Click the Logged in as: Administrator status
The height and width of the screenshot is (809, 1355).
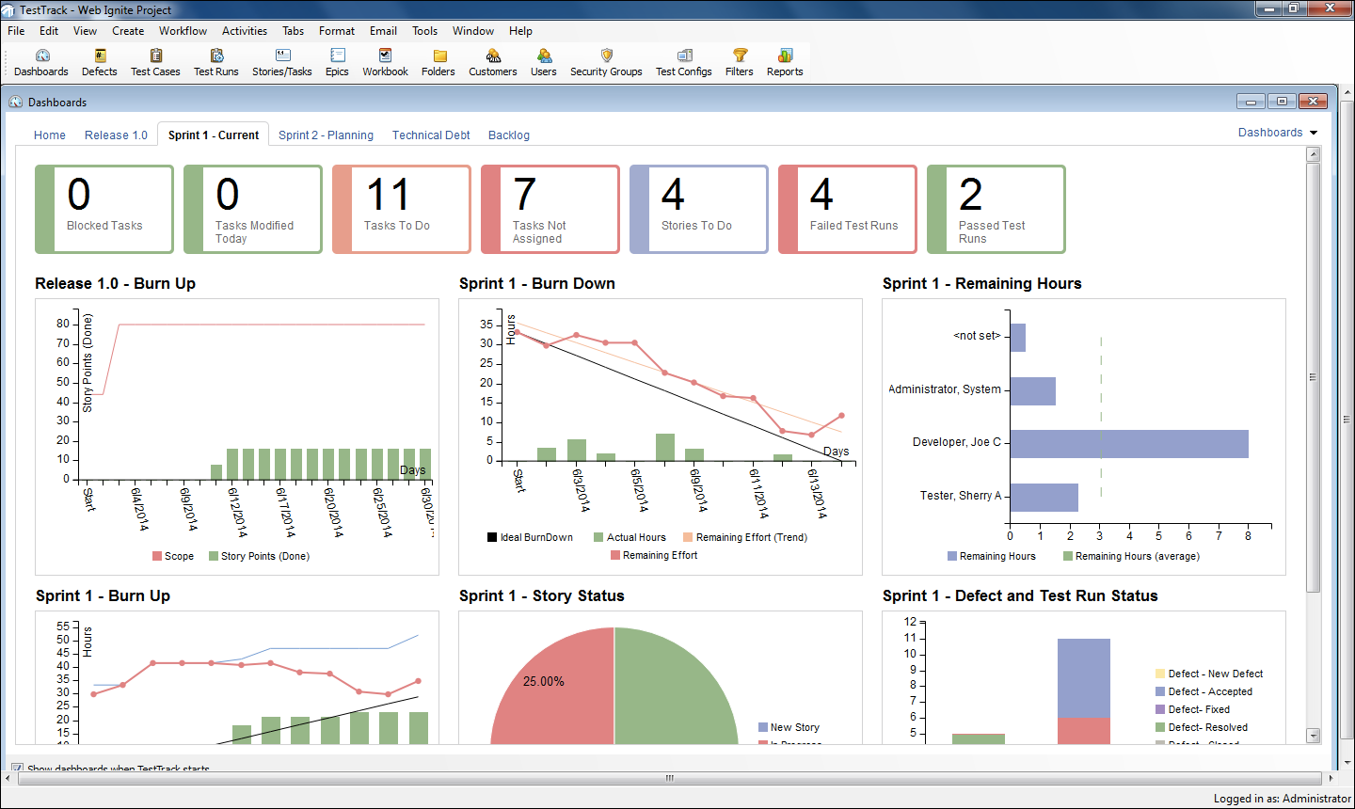pos(1283,799)
